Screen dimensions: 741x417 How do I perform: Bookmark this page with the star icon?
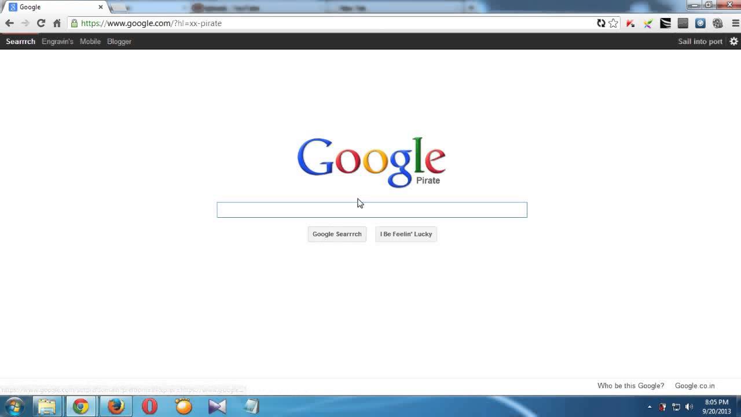pyautogui.click(x=614, y=23)
